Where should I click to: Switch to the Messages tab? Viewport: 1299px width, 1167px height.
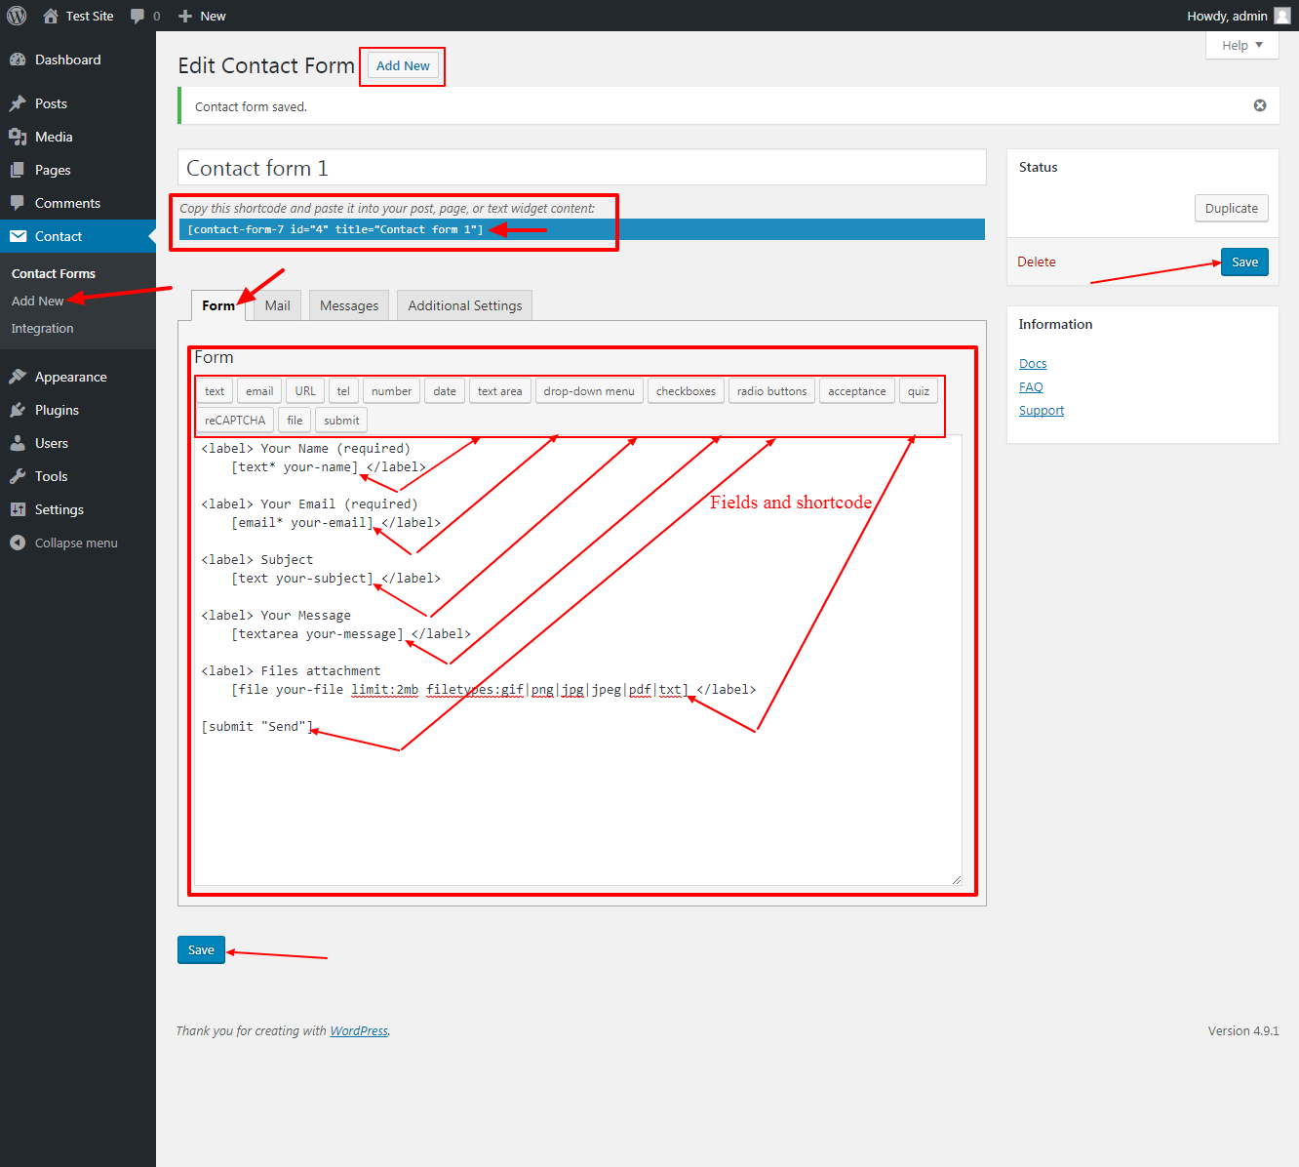(x=349, y=305)
